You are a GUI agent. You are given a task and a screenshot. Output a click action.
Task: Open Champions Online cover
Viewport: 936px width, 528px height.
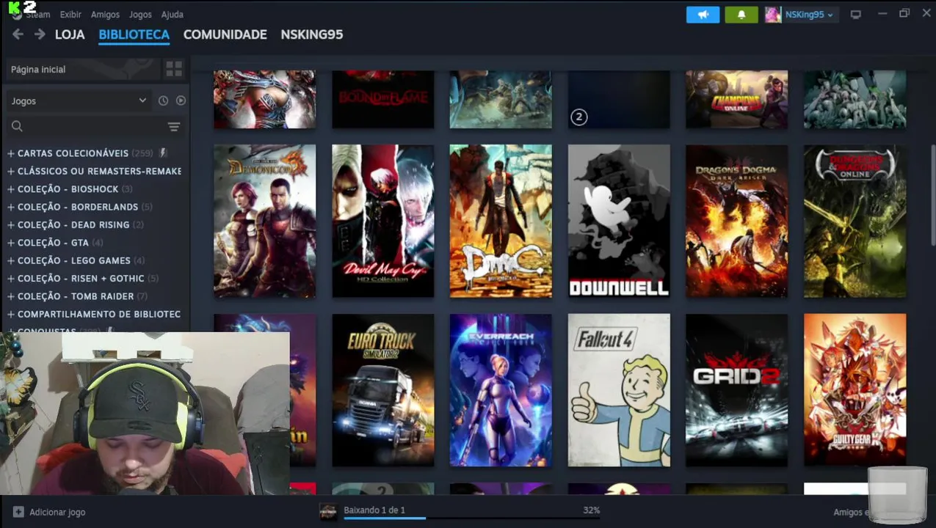coord(736,99)
